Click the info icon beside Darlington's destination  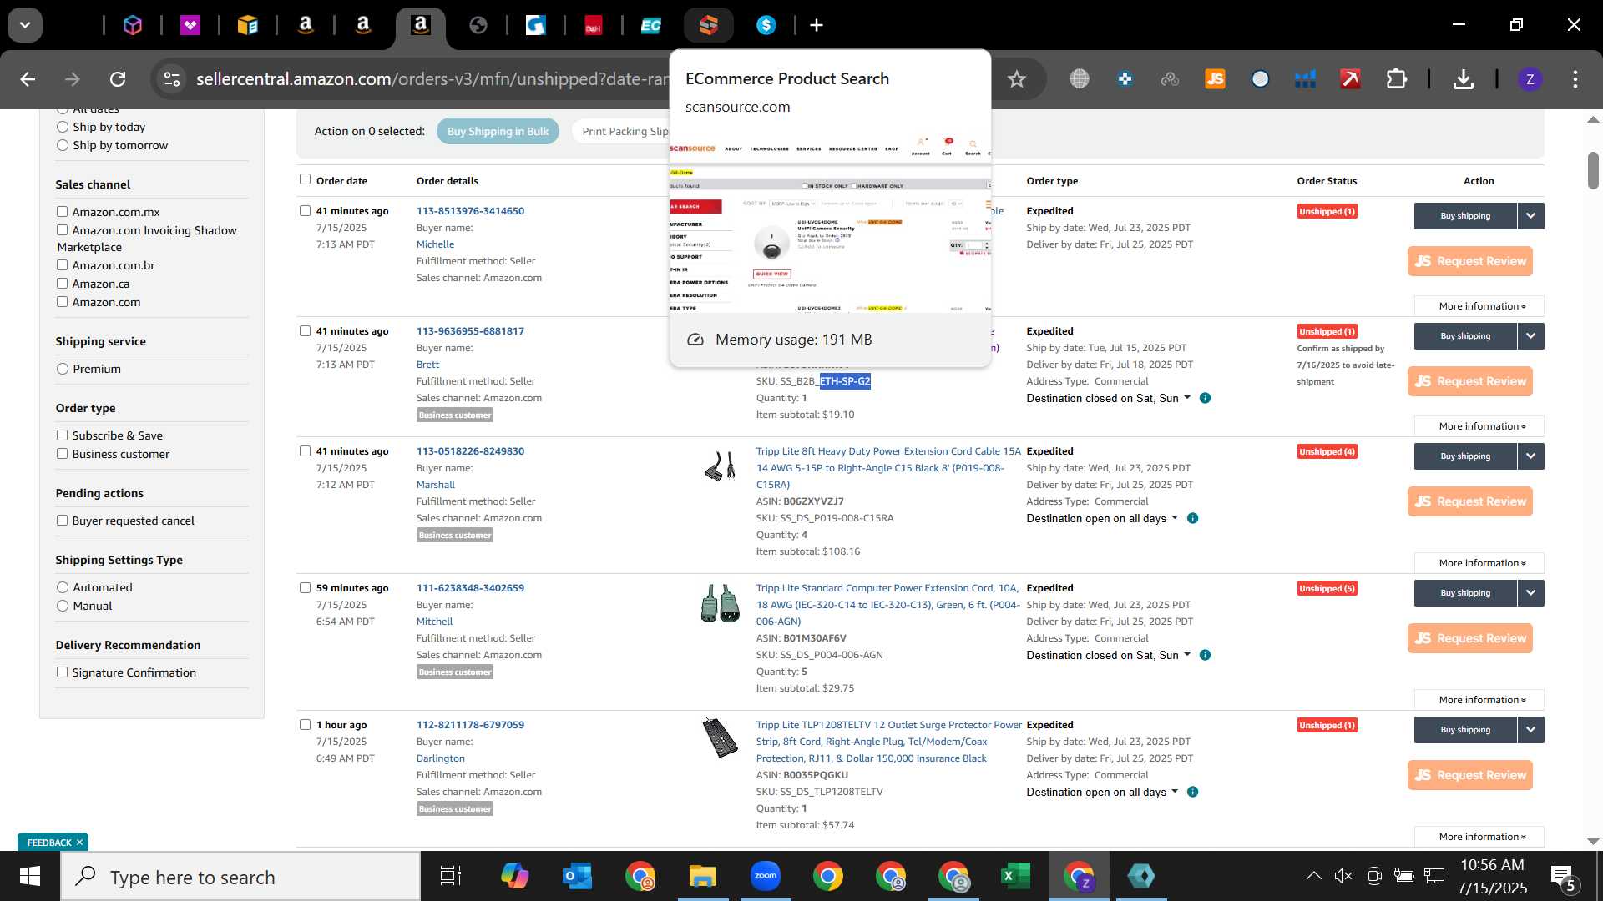1192,792
